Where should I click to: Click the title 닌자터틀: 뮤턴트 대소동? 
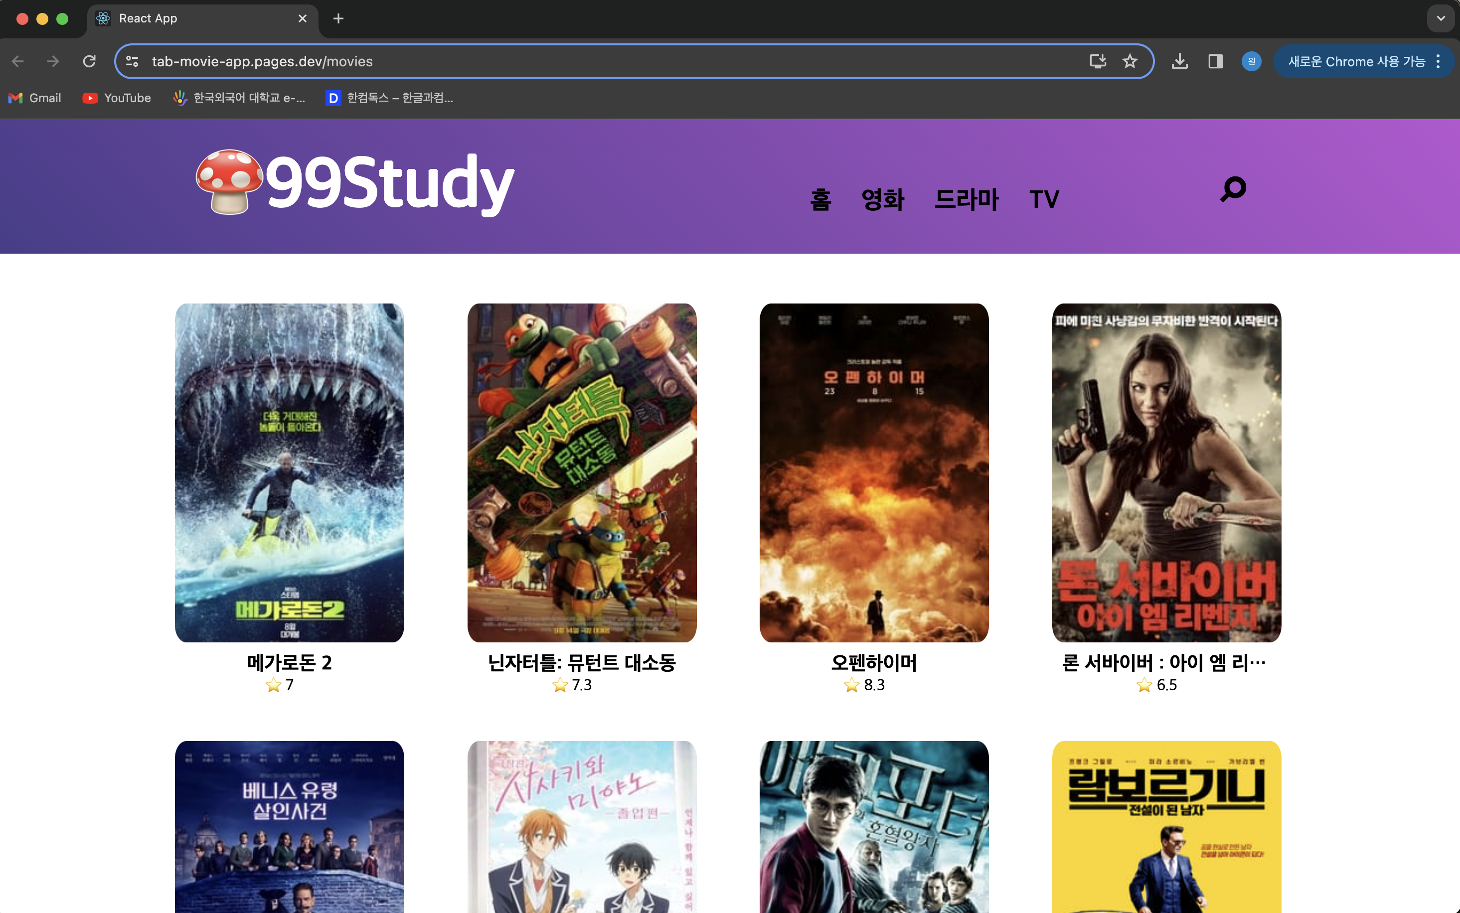click(x=582, y=662)
